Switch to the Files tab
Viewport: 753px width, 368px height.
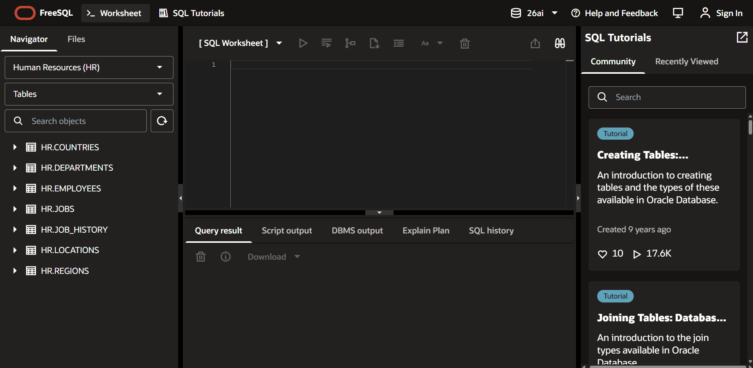click(x=76, y=39)
